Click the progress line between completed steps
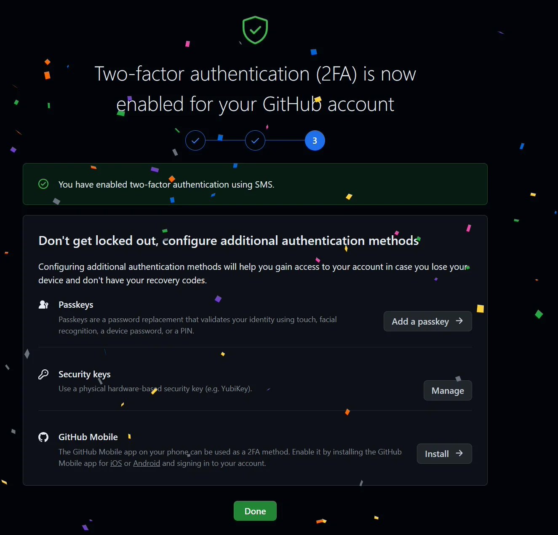Image resolution: width=558 pixels, height=535 pixels. tap(225, 140)
